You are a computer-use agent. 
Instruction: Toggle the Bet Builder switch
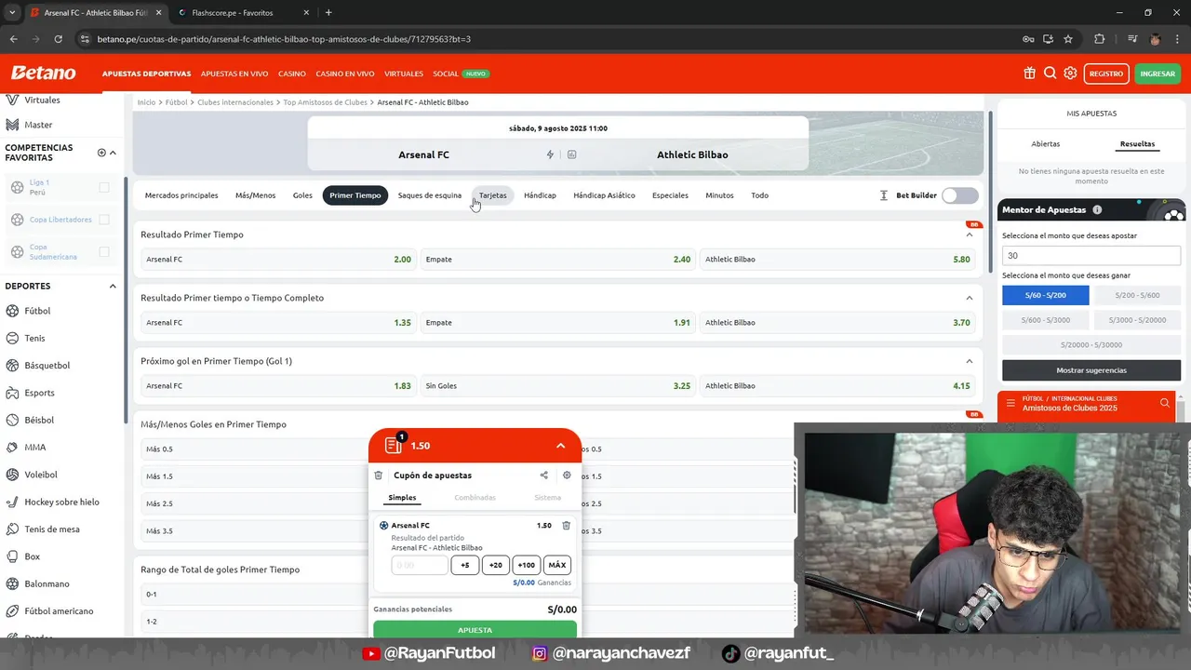(959, 195)
